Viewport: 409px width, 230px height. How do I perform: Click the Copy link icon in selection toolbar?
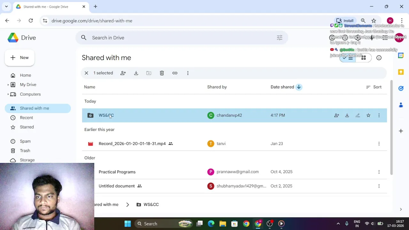[175, 73]
